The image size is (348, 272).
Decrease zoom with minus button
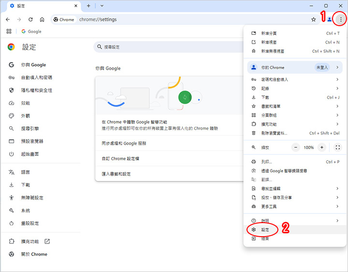296,147
